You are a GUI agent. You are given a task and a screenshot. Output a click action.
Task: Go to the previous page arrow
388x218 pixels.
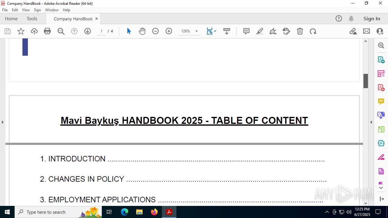74,31
